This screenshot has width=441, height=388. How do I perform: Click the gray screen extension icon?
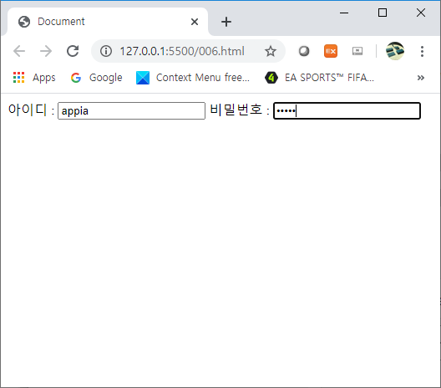[357, 51]
